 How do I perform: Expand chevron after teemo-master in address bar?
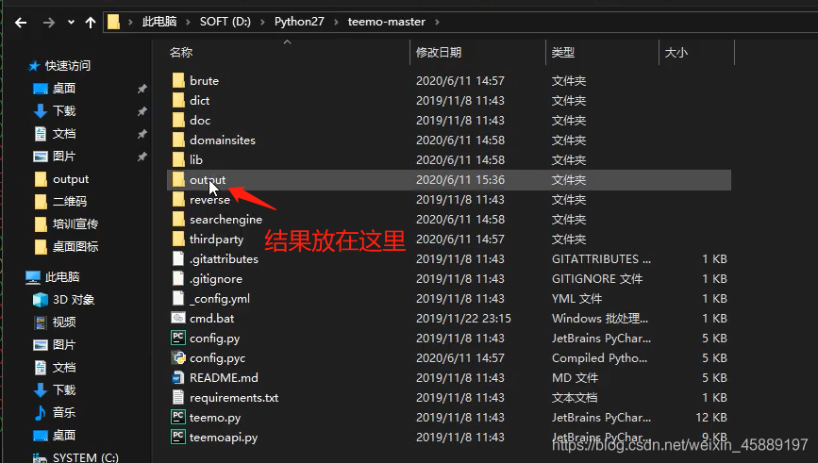[x=437, y=22]
